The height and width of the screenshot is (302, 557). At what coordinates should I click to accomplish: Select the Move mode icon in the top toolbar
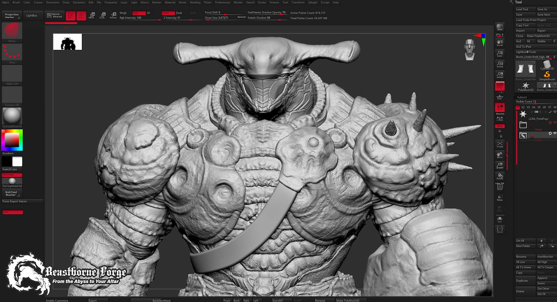[x=92, y=15]
